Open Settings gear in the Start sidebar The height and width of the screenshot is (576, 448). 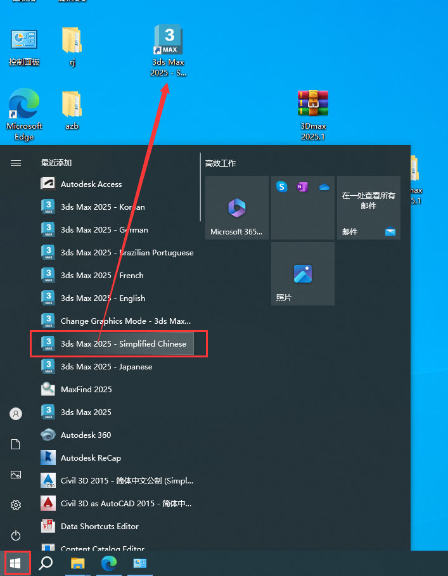16,505
